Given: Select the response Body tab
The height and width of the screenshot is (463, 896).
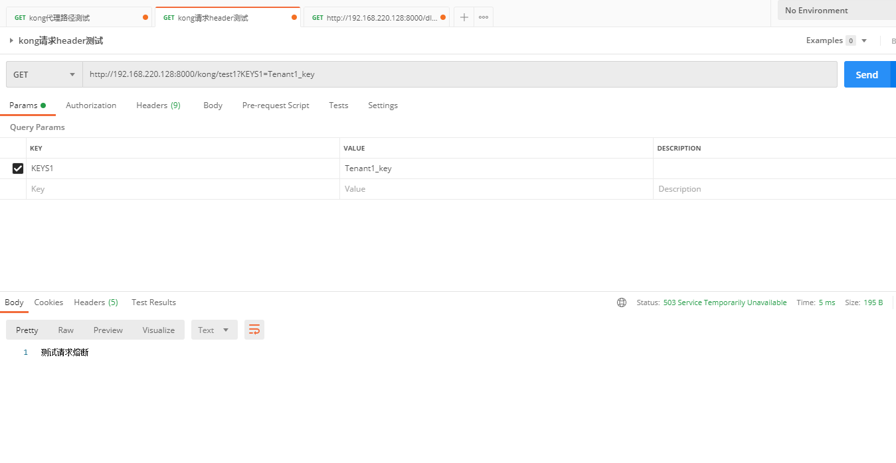Looking at the screenshot, I should click(x=14, y=302).
